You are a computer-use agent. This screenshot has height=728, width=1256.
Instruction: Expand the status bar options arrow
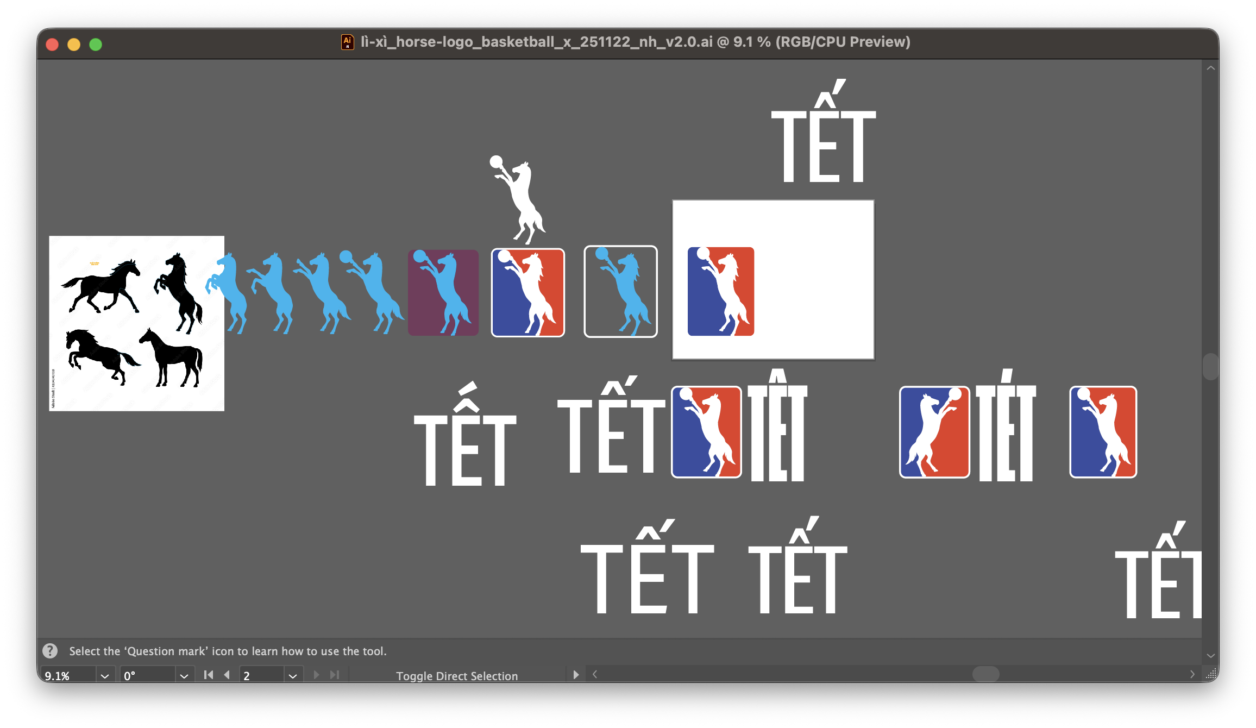point(576,675)
